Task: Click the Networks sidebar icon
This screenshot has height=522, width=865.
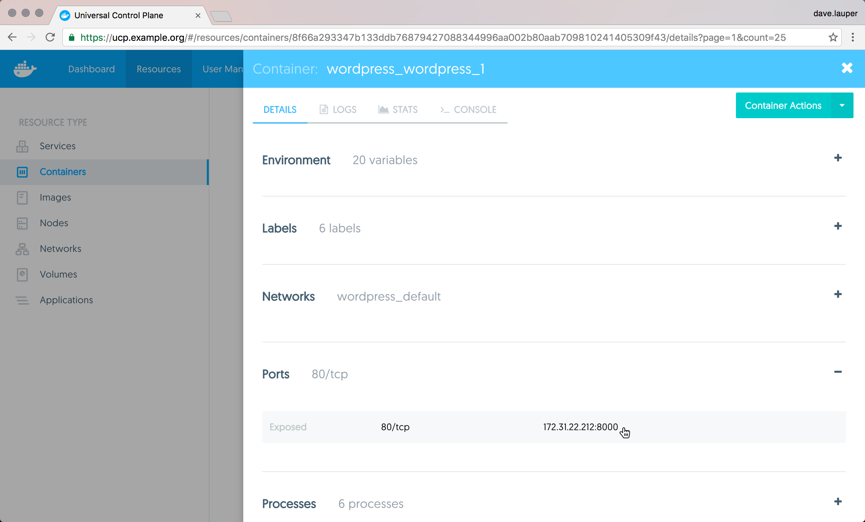Action: [x=22, y=249]
